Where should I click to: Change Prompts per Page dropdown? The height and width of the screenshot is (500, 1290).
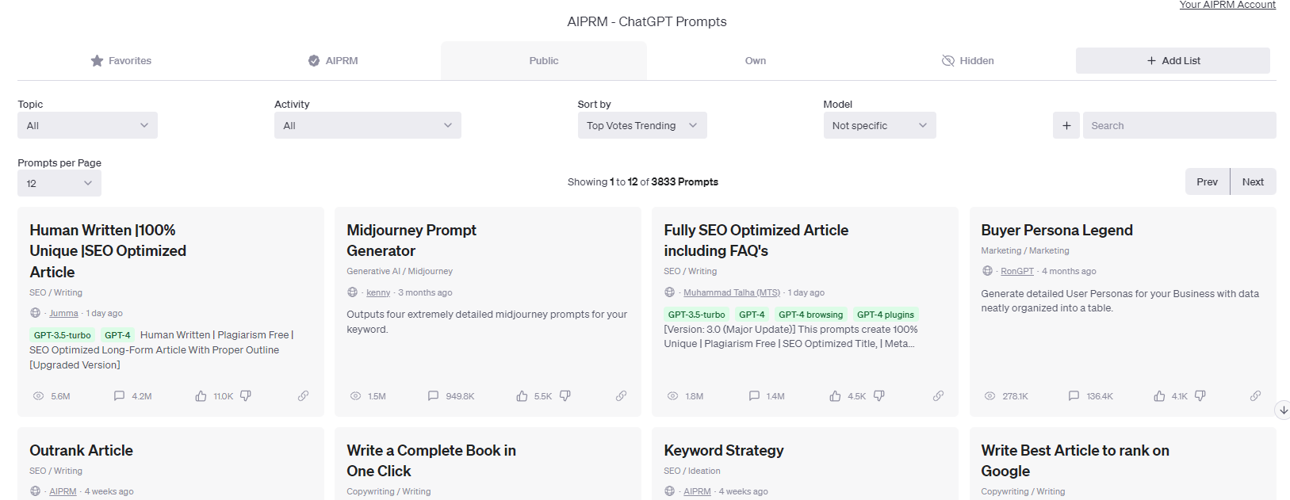tap(59, 183)
